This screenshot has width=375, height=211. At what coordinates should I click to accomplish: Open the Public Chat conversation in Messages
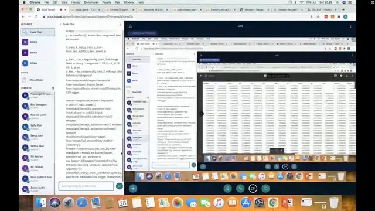(37, 32)
